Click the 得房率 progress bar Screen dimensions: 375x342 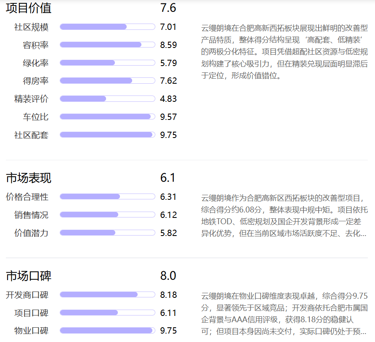coord(107,80)
